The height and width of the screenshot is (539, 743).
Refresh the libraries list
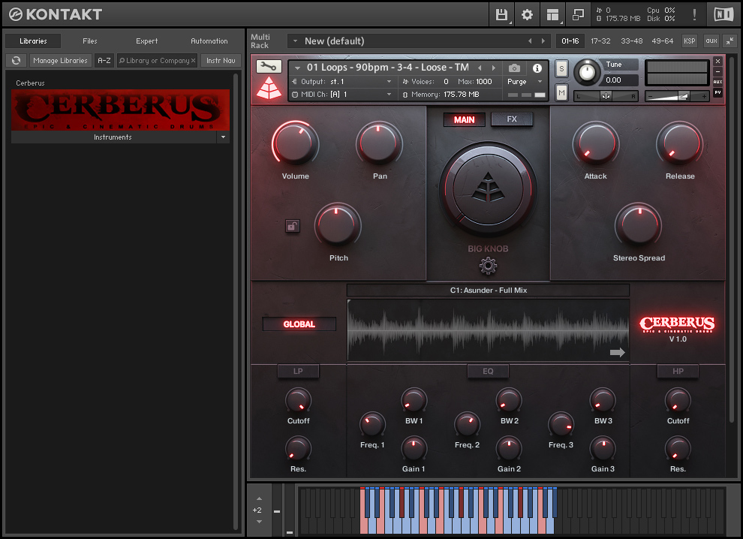tap(16, 61)
